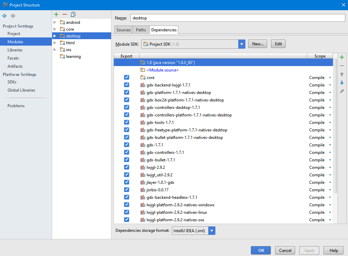Click the minus icon to remove selected dependency
Viewport: 348px width, 256px height.
[x=342, y=65]
